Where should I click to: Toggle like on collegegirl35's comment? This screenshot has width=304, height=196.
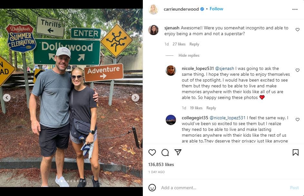tap(297, 120)
